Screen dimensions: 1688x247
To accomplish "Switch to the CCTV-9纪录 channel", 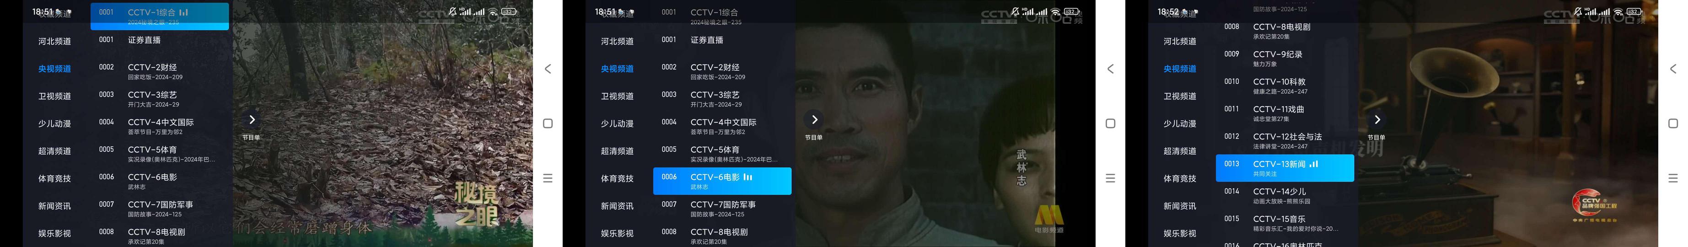I will (x=1285, y=58).
